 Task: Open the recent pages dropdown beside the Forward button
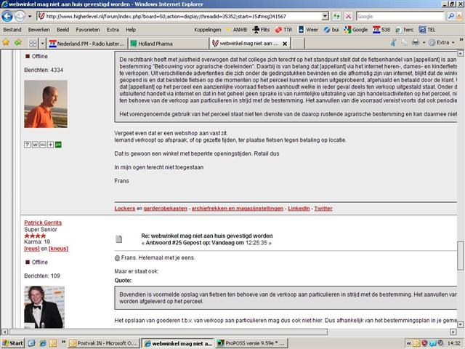coord(30,16)
